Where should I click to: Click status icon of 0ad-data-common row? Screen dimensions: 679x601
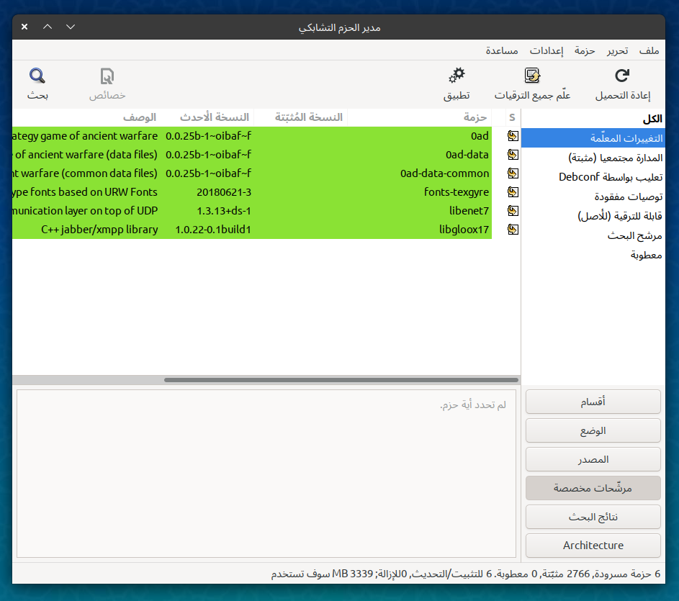click(x=513, y=173)
